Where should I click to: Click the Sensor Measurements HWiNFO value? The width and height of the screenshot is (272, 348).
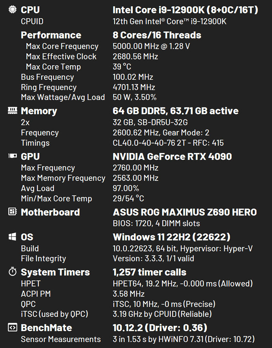pyautogui.click(x=184, y=339)
